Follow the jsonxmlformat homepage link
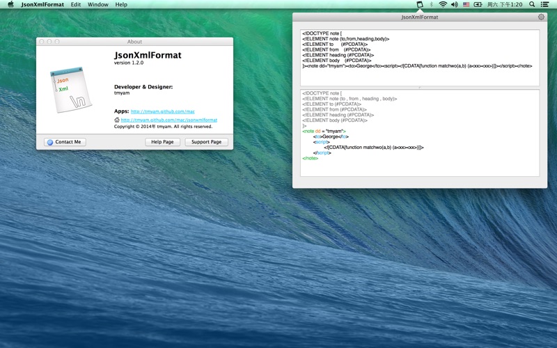The image size is (557, 348). (x=169, y=120)
